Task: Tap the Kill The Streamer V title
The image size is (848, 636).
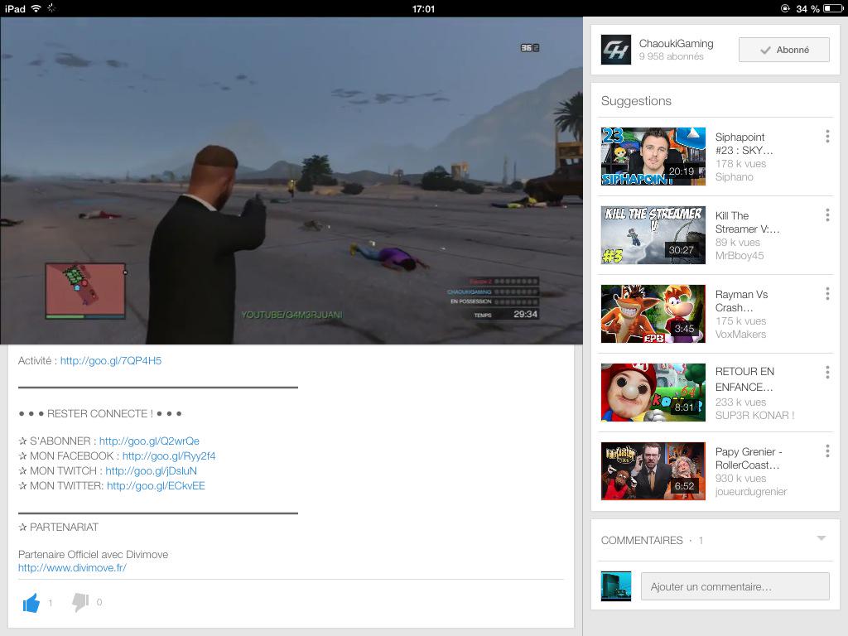Action: [x=748, y=222]
